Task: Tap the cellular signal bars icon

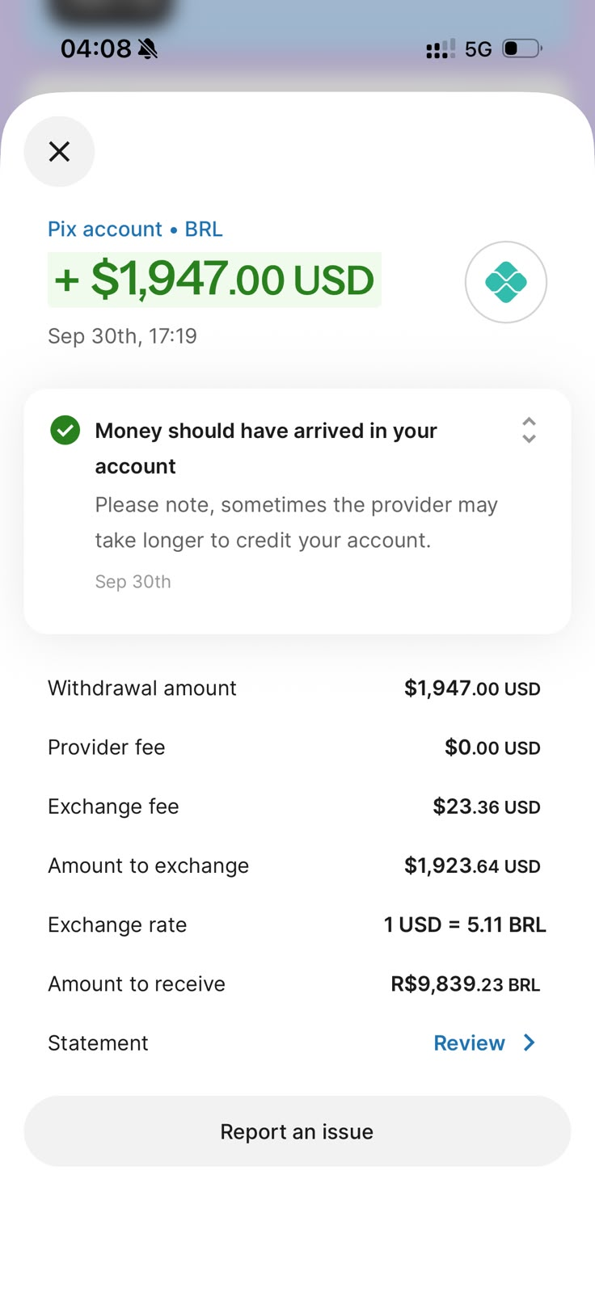Action: pos(441,49)
